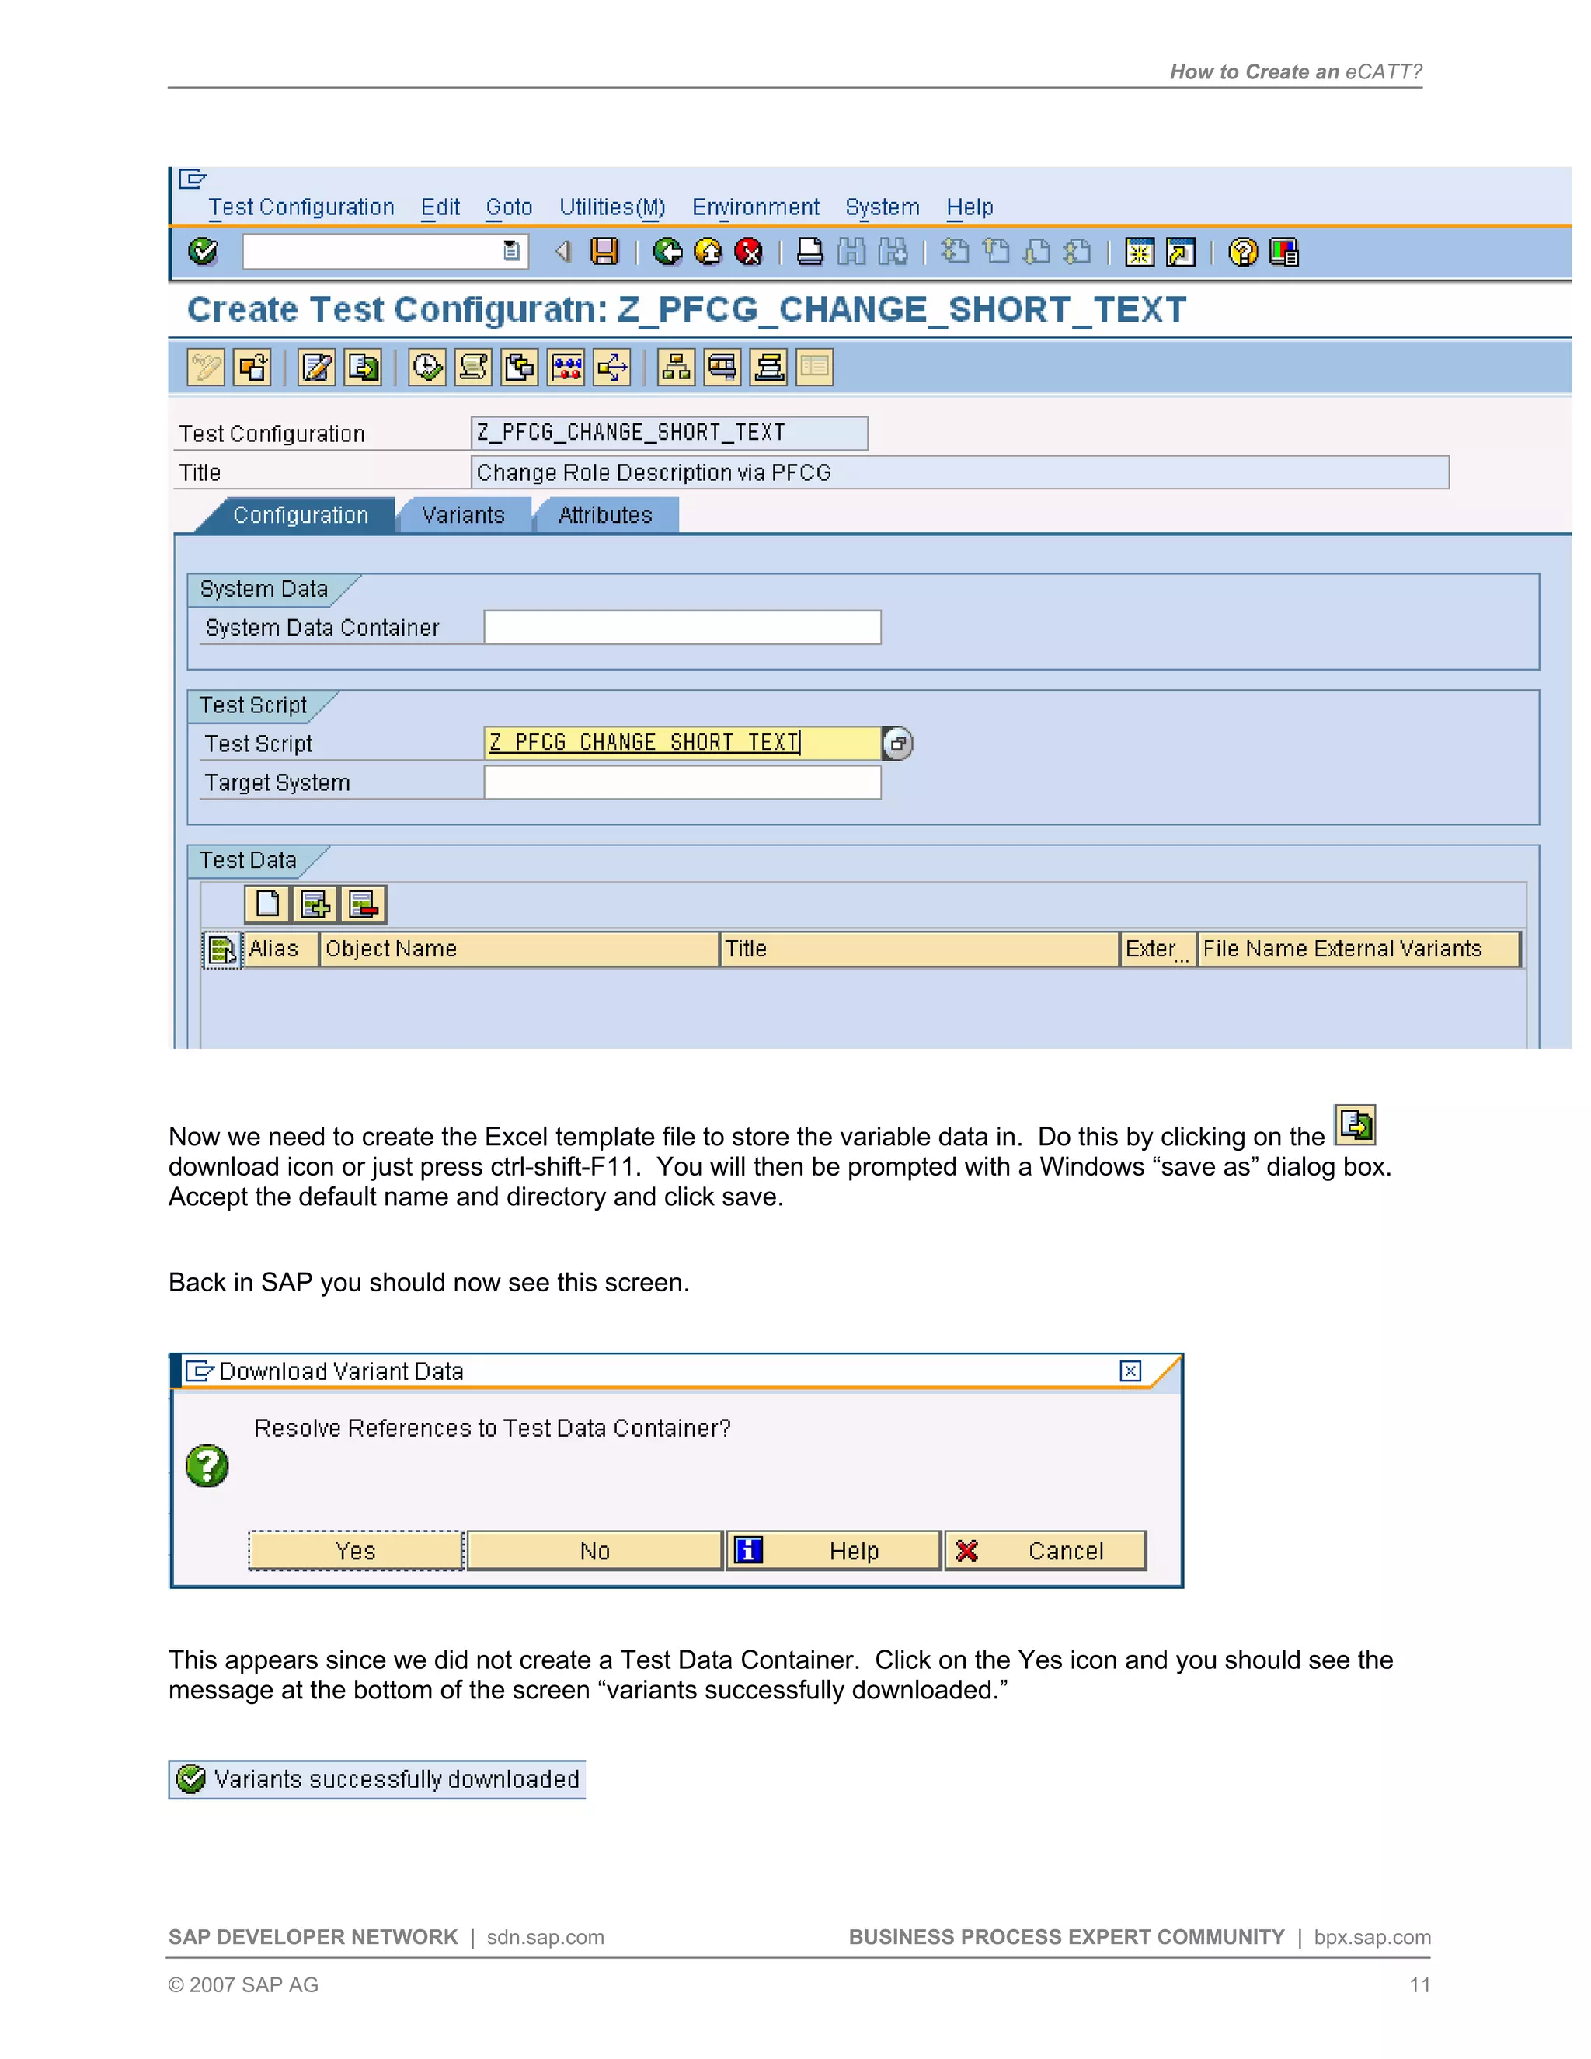Screen dimensions: 1591x2059
Task: Click the Next Page icon
Action: pyautogui.click(x=1036, y=252)
